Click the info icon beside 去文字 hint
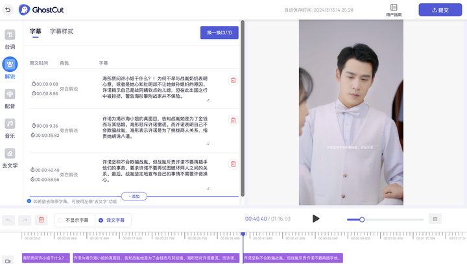This screenshot has height=264, width=467. [x=29, y=201]
